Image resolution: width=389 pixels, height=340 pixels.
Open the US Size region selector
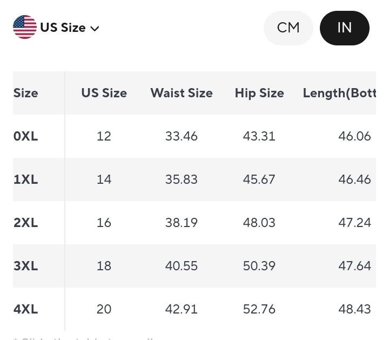[x=56, y=28]
